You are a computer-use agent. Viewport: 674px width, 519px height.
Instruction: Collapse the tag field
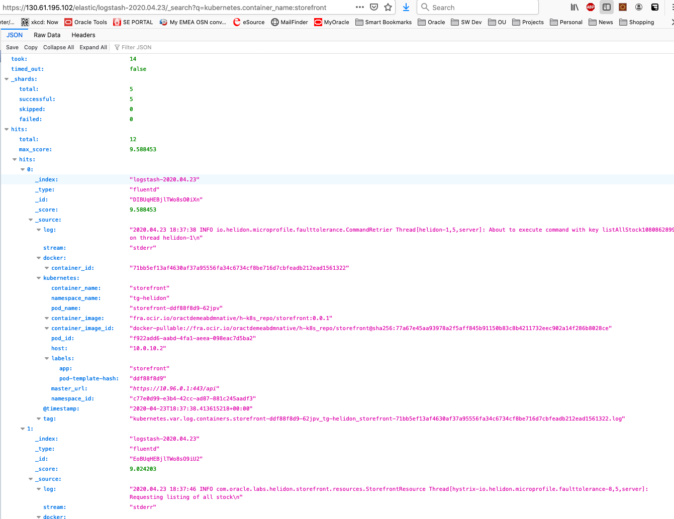39,419
